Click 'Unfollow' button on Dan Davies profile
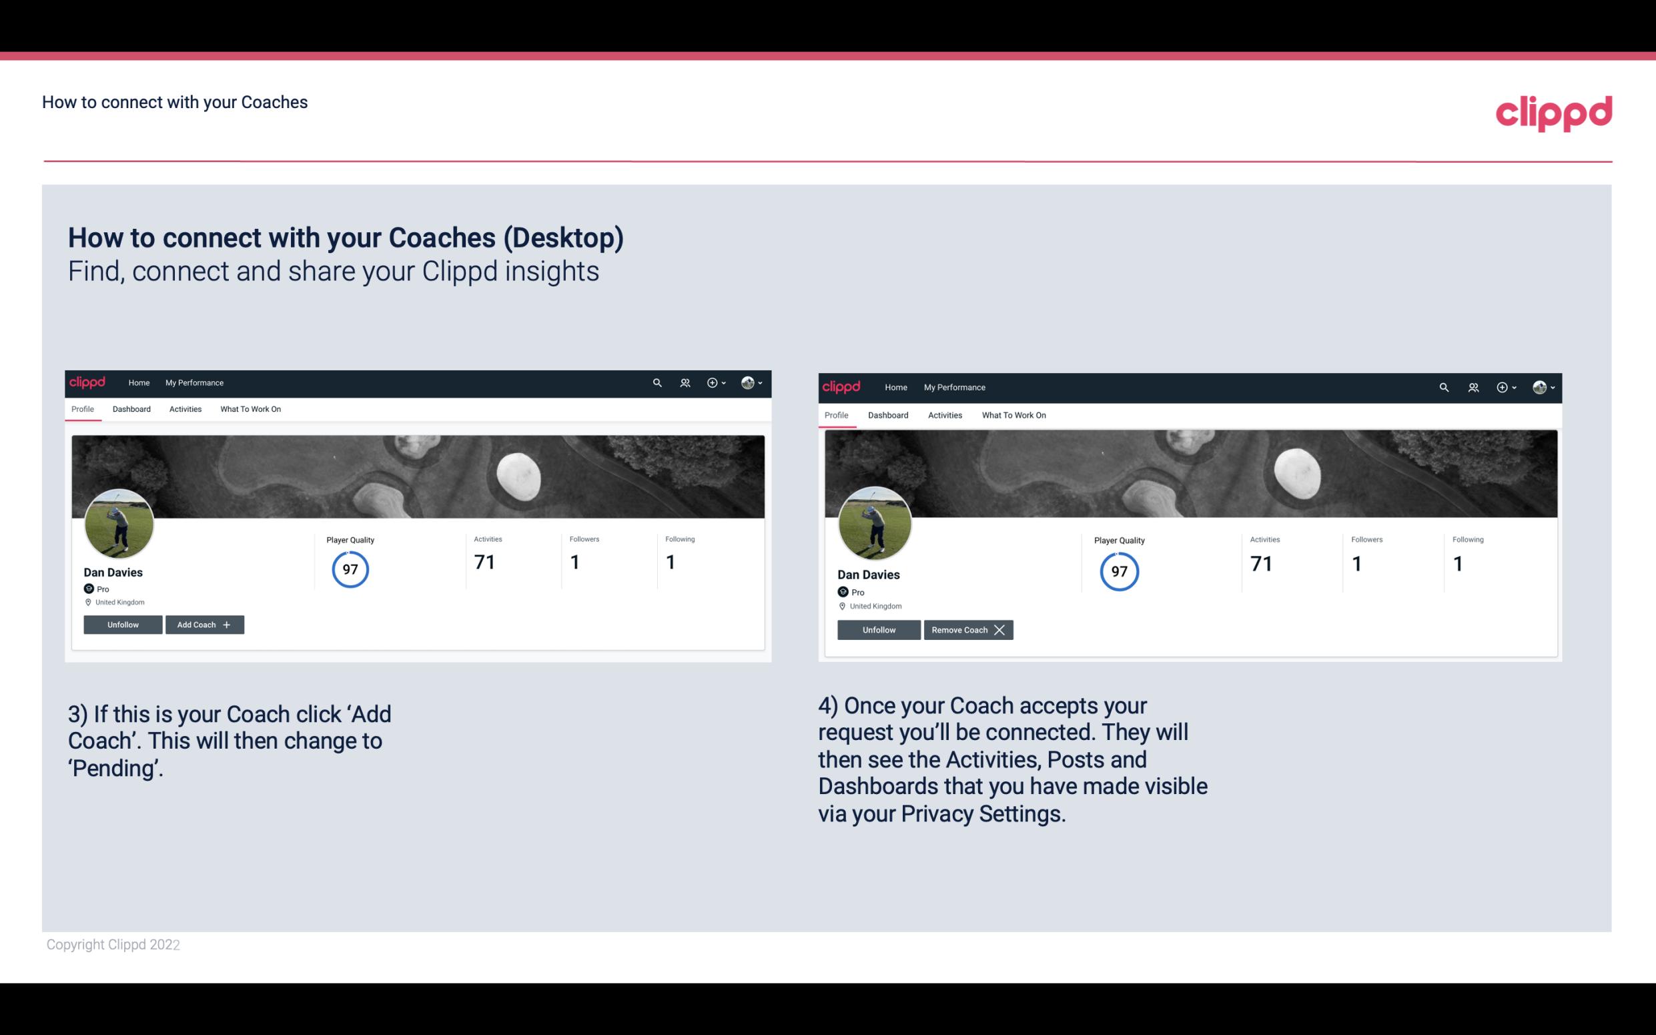 point(123,624)
